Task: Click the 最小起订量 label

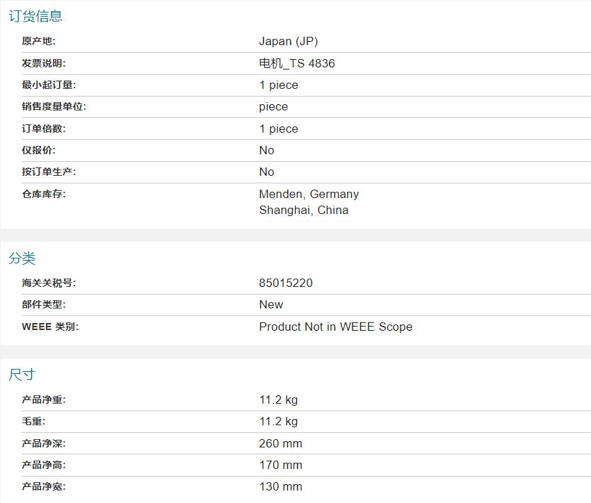Action: click(x=49, y=85)
